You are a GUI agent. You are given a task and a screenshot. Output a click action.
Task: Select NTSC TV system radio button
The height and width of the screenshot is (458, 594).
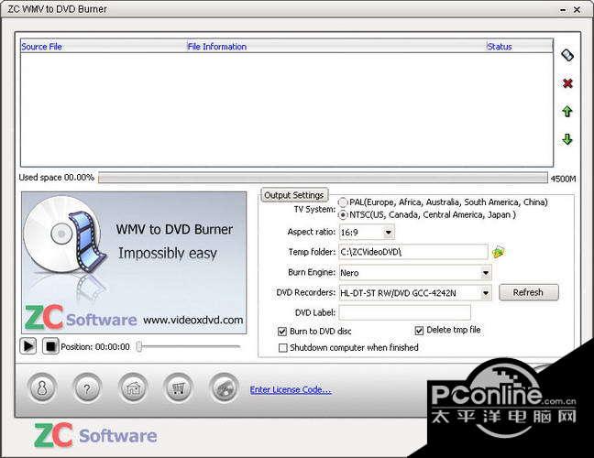(x=343, y=215)
